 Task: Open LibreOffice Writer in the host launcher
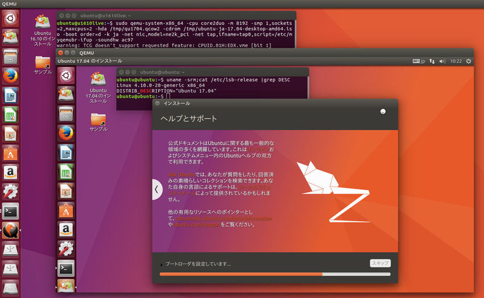click(10, 96)
